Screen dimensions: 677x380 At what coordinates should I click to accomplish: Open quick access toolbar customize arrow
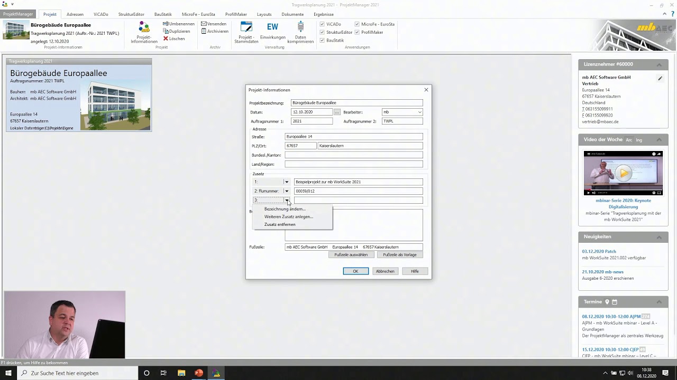click(12, 5)
